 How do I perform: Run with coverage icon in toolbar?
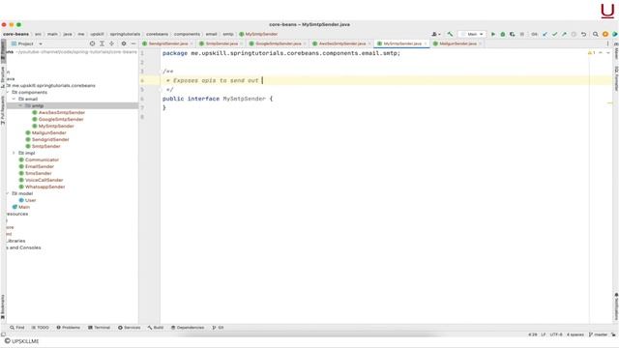pos(512,35)
